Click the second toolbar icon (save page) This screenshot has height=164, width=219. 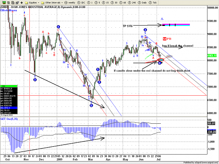8,3
